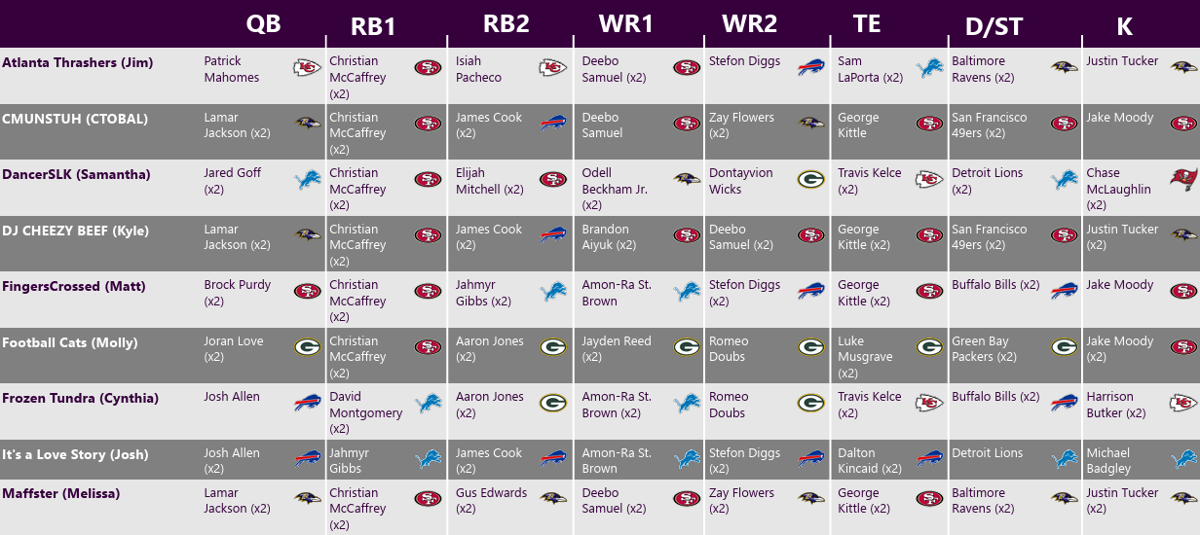Select the Chiefs logo beside Harrison Butker
Viewport: 1200px width, 535px height.
point(1183,404)
